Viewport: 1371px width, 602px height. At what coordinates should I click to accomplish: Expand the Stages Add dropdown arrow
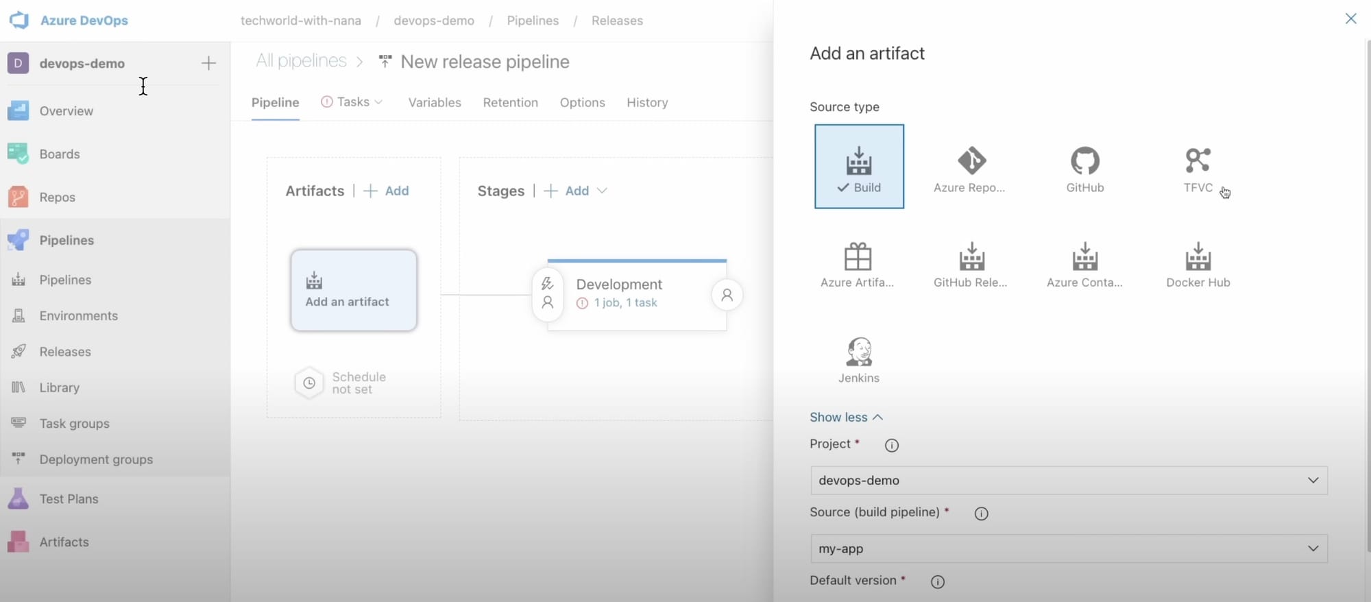[602, 191]
